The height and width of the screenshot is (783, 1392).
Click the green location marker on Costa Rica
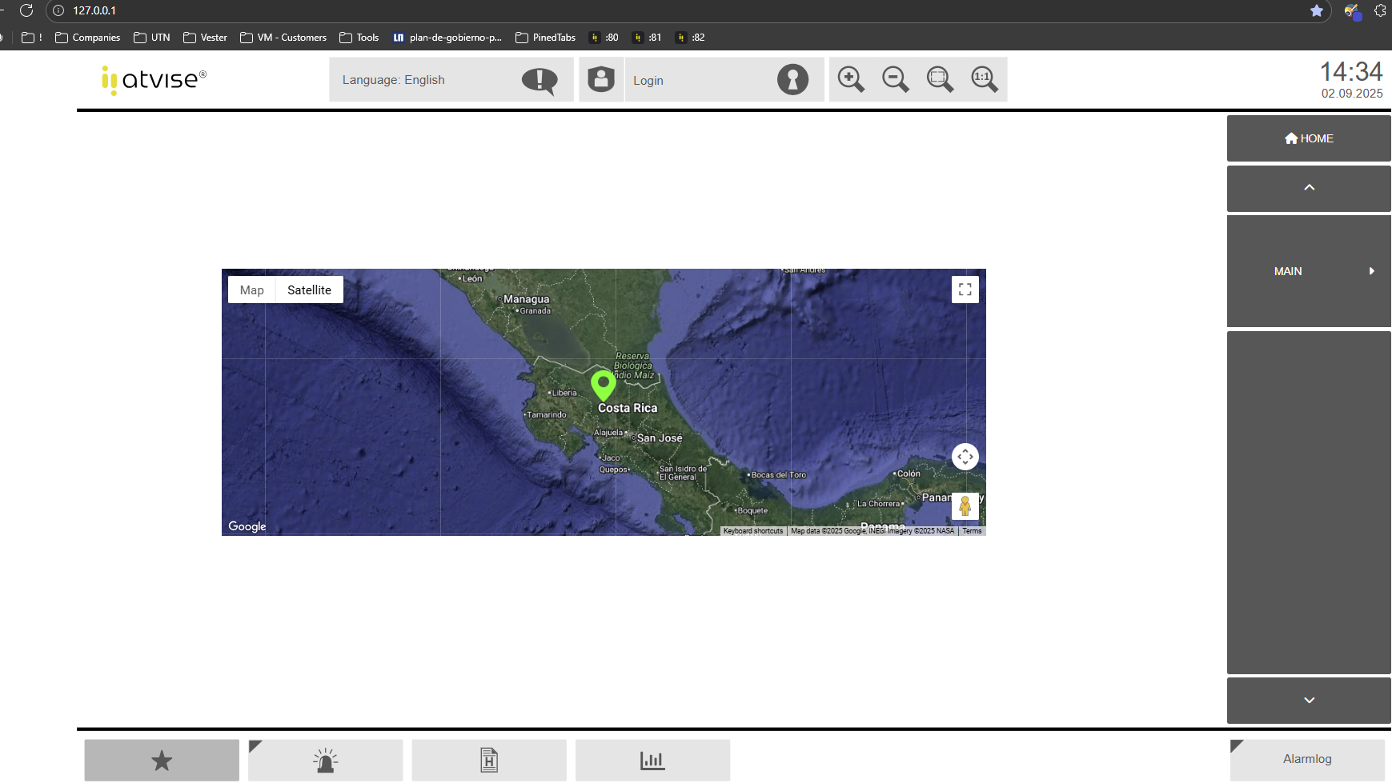(x=604, y=386)
